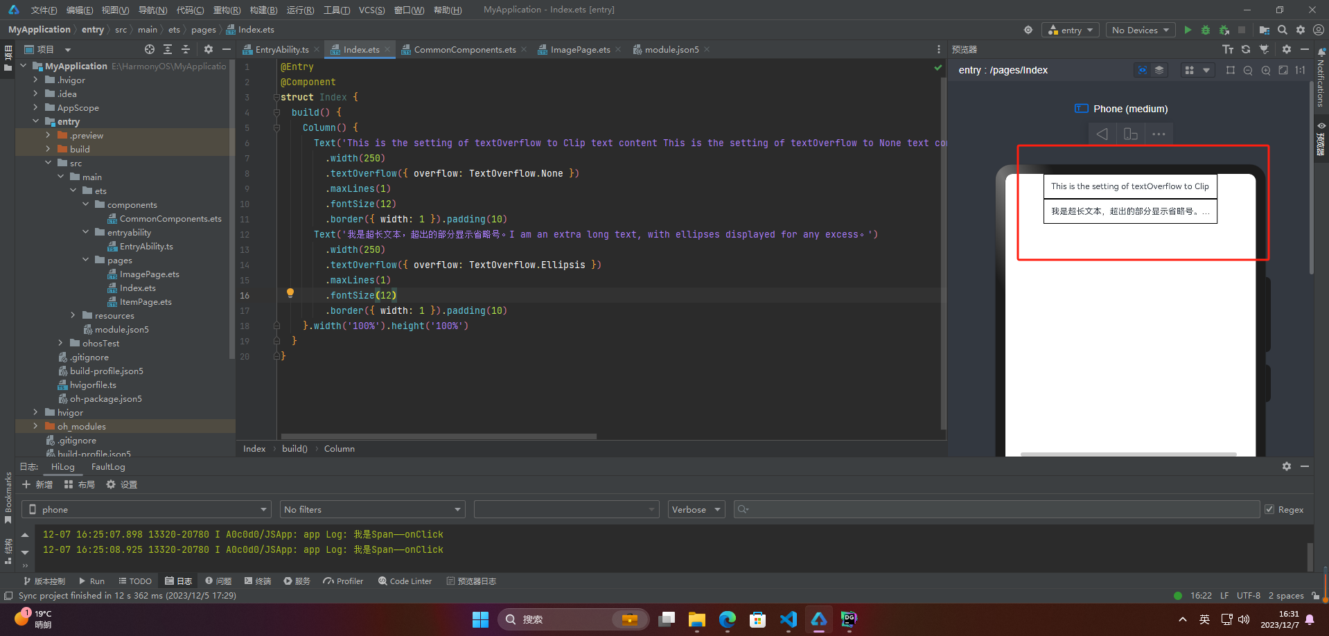
Task: Open Search Everywhere magnifier icon
Action: (x=1283, y=30)
